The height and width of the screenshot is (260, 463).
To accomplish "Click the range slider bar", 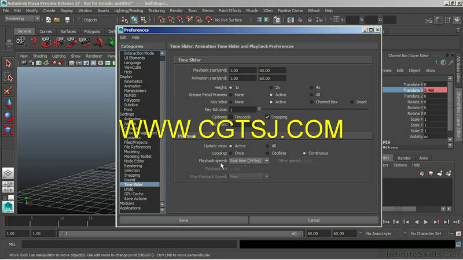I will pyautogui.click(x=181, y=233).
